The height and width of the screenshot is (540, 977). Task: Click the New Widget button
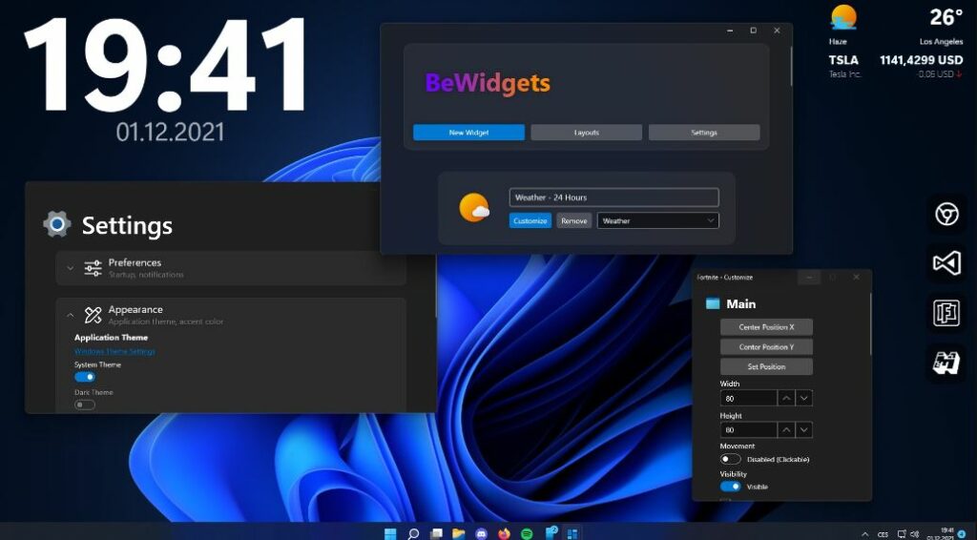click(468, 133)
